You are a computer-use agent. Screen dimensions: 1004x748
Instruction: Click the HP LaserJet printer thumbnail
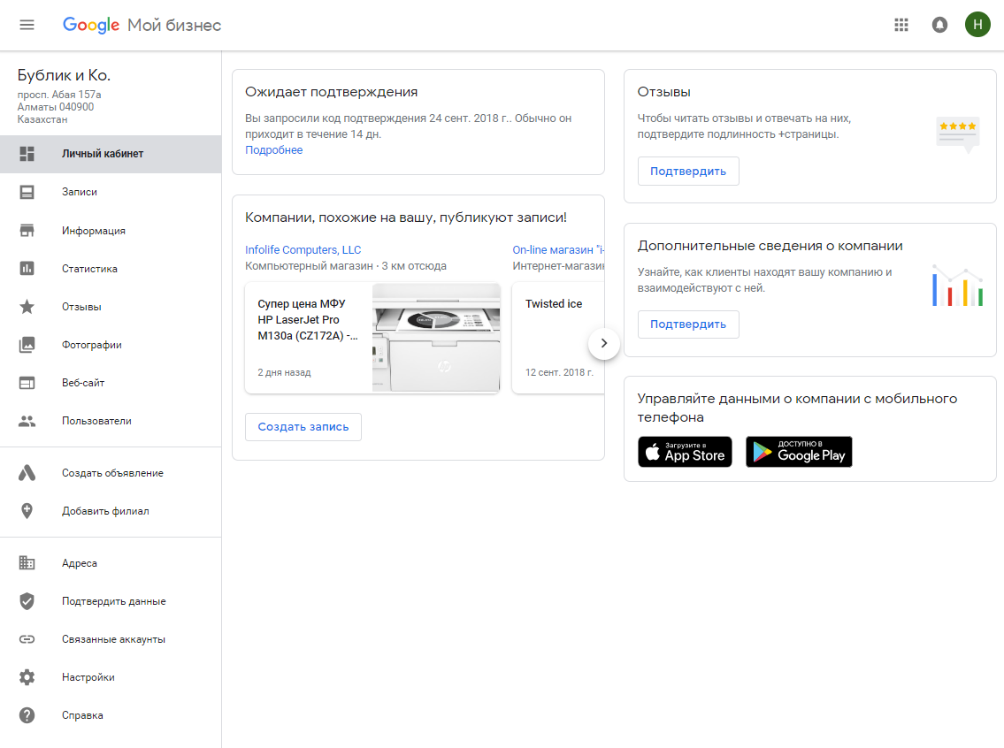pyautogui.click(x=436, y=338)
